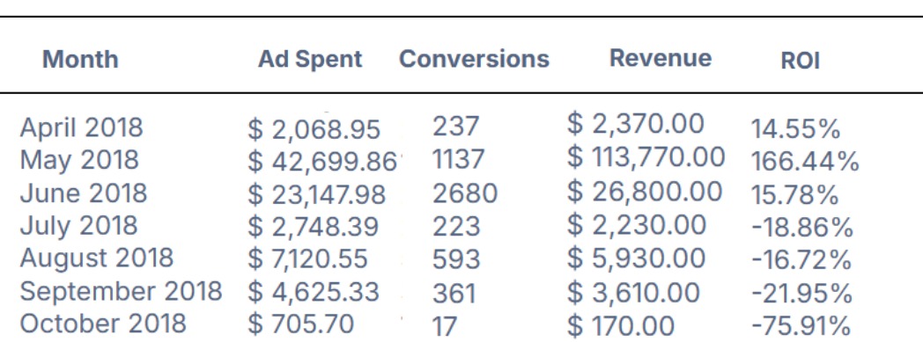
Task: Select the ROI column header
Action: pyautogui.click(x=800, y=62)
